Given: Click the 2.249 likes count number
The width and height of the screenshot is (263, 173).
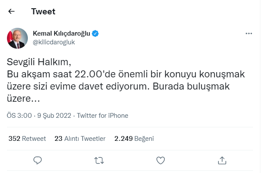Looking at the screenshot, I should click(x=123, y=139).
